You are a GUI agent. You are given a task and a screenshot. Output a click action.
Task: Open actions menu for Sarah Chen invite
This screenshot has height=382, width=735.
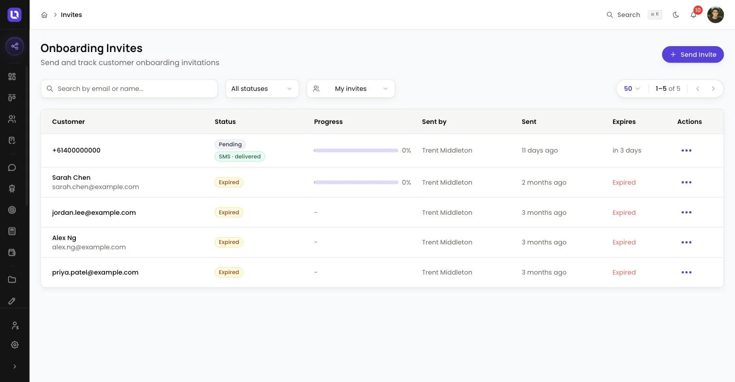tap(686, 183)
